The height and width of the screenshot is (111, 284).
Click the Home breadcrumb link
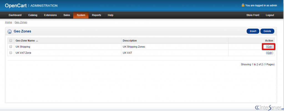[8, 22]
